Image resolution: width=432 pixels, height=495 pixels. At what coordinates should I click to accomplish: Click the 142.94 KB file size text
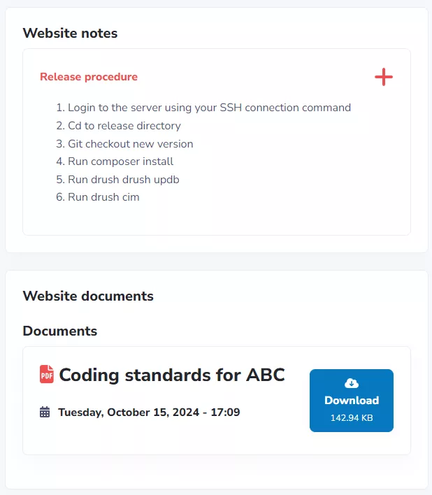(352, 418)
